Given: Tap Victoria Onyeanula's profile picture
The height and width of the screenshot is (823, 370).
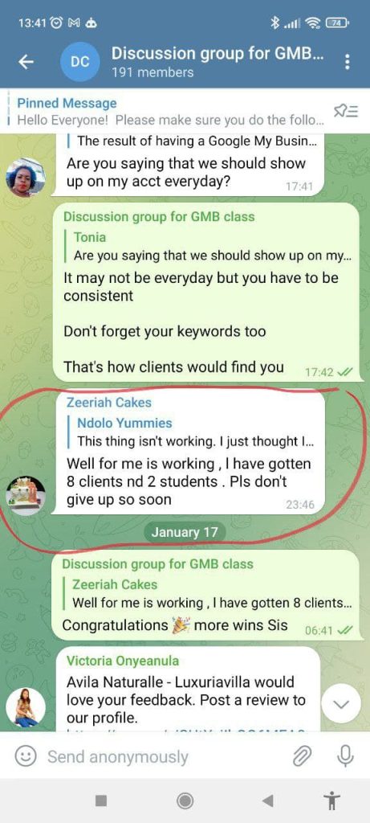Looking at the screenshot, I should 25,707.
